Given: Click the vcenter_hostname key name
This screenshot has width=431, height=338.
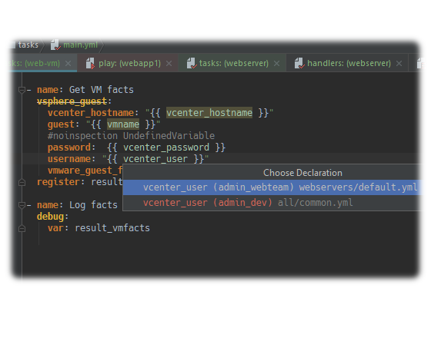Looking at the screenshot, I should coord(91,113).
